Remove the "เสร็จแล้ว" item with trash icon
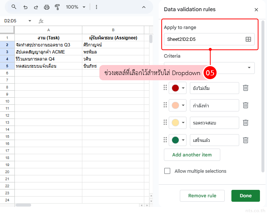The width and height of the screenshot is (267, 214). click(245, 140)
